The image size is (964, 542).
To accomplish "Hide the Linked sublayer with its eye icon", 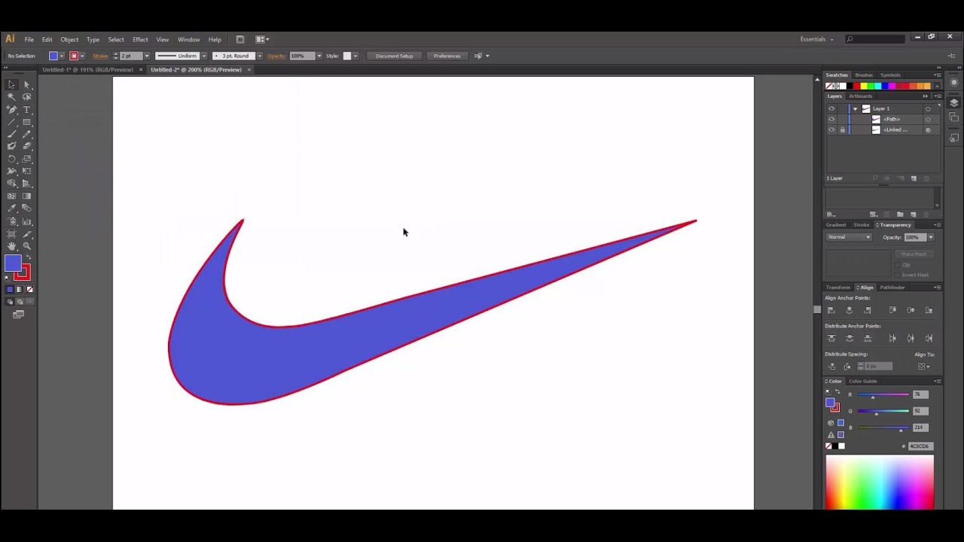I will coord(831,129).
